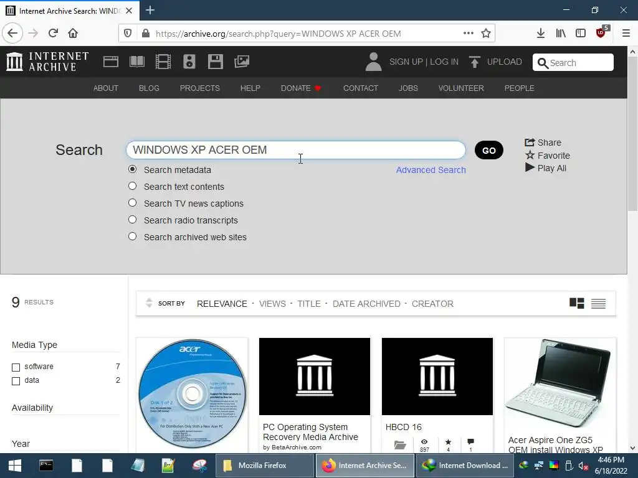
Task: Sort results by Views
Action: pyautogui.click(x=272, y=304)
